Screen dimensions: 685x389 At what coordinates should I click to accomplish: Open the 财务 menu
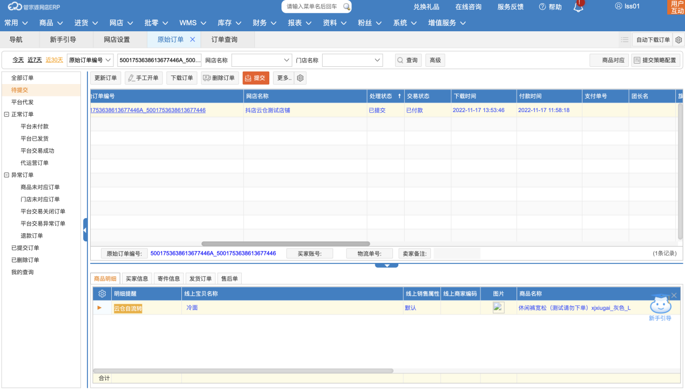tap(265, 23)
